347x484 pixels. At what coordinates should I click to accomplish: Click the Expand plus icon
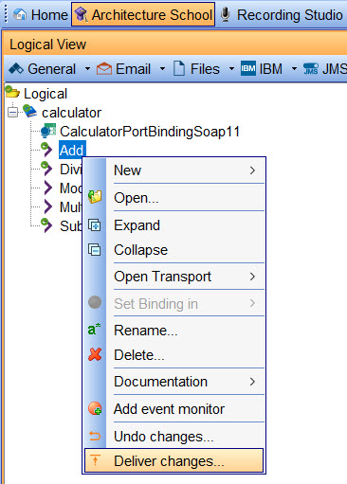[x=95, y=225]
